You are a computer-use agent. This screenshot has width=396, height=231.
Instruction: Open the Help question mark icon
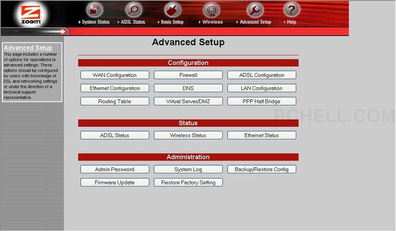click(x=291, y=10)
